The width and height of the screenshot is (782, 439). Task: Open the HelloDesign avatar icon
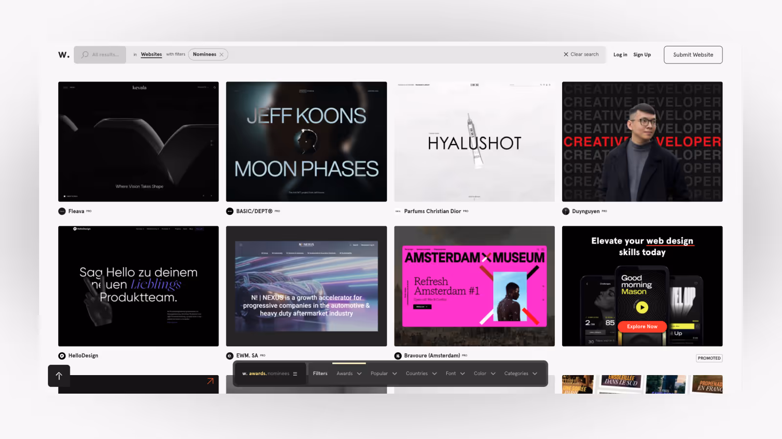tap(62, 356)
